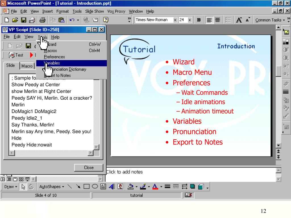This screenshot has width=291, height=218.
Task: Choose Preferences from the Tools menu
Action: [x=71, y=57]
